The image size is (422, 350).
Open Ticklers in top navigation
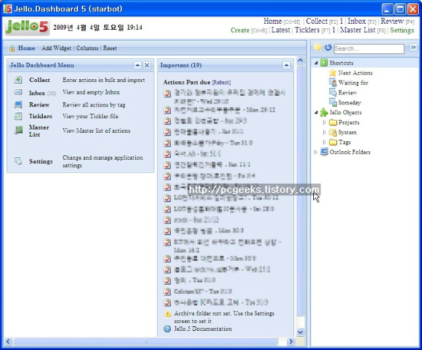tap(307, 30)
